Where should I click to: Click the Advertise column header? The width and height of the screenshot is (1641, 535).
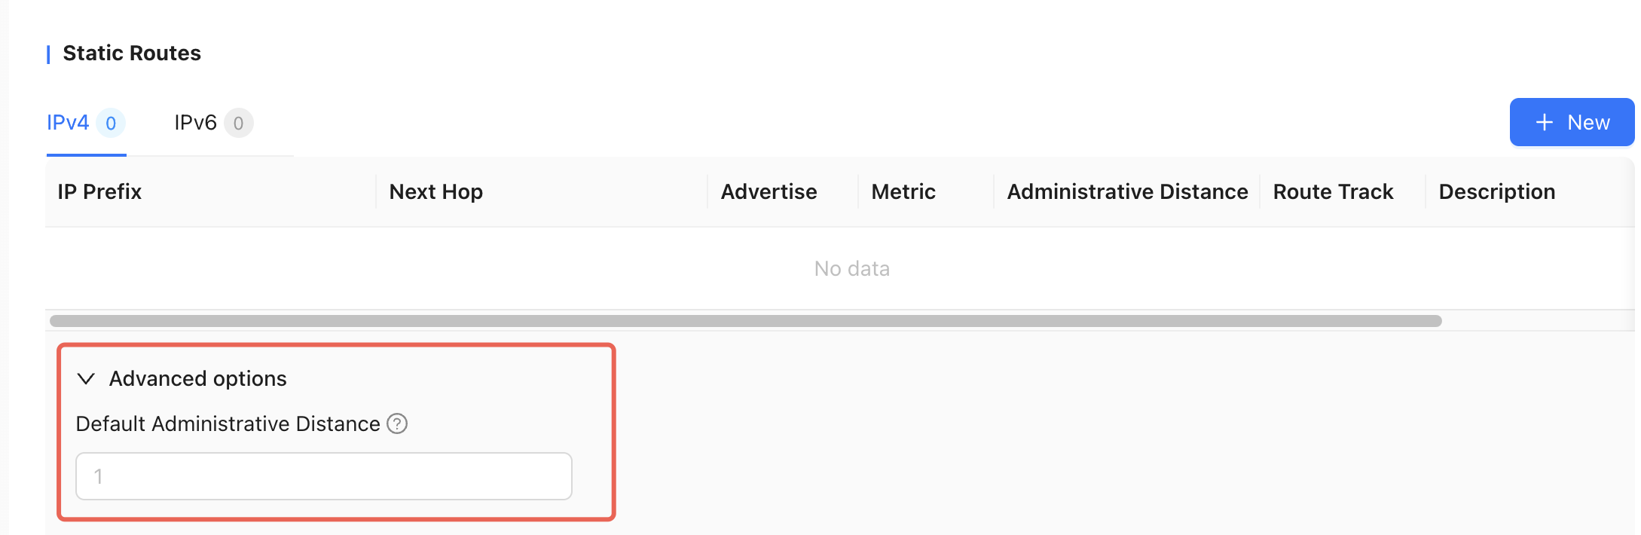(769, 191)
